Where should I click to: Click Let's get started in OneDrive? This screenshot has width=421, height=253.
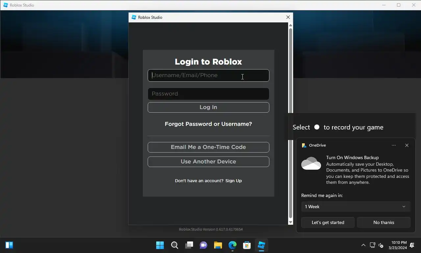[328, 222]
